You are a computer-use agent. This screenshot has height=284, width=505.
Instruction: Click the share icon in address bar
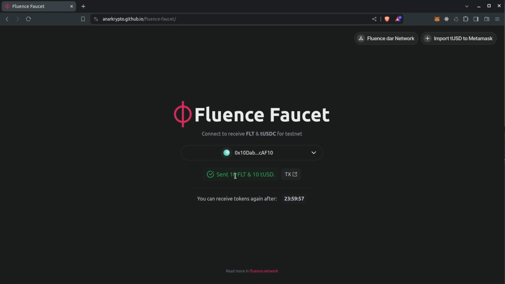click(x=374, y=19)
